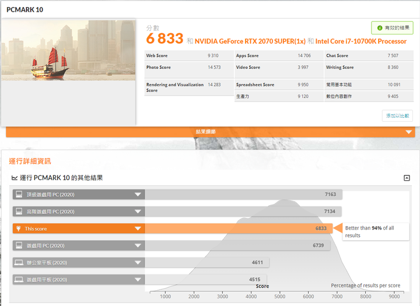Viewport: 420px width, 306px height.
Task: Expand the 遊戲用平板 (2020) dropdown arrow
Action: (x=138, y=280)
